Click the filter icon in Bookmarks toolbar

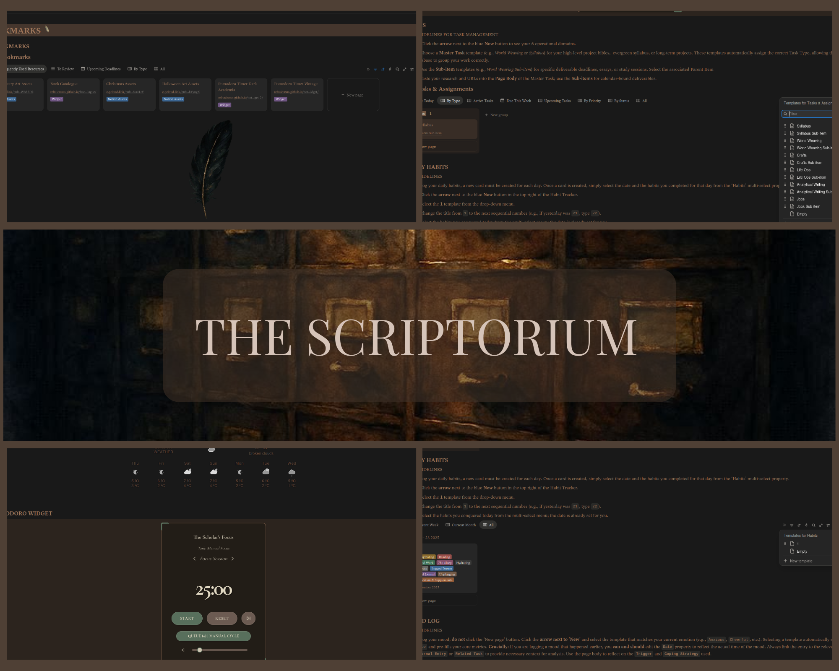(x=375, y=69)
